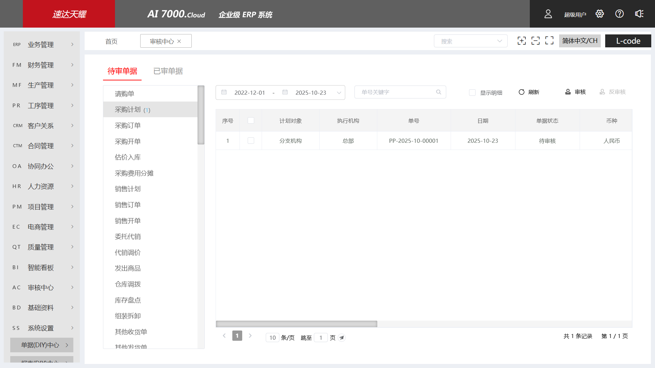
Task: Switch to the 已审单据 tab
Action: coord(168,71)
